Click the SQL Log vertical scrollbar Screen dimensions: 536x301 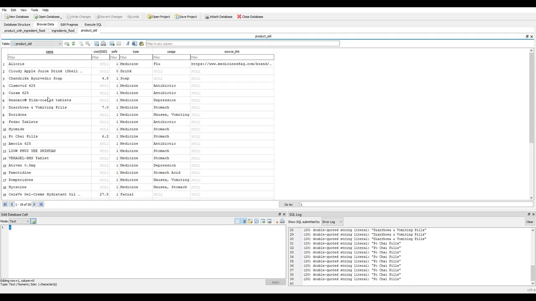[x=533, y=257]
